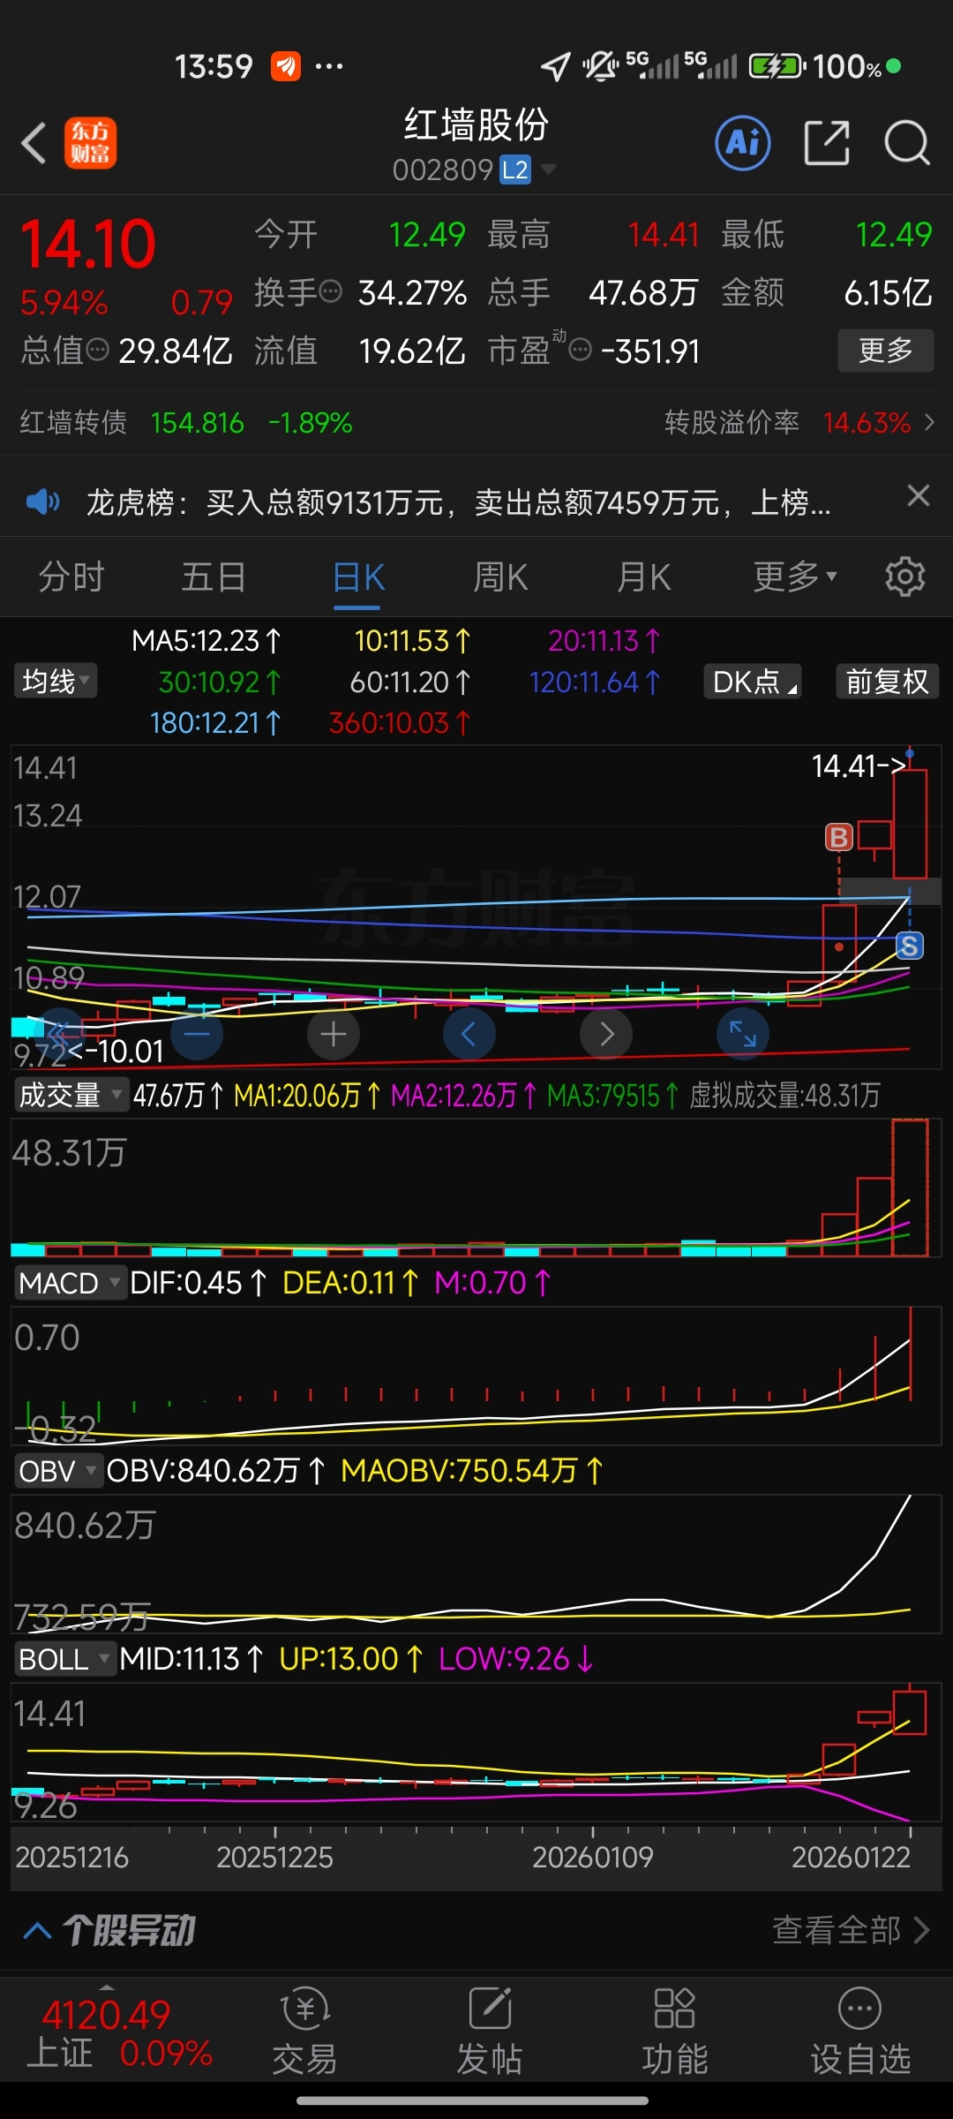Tap 360:10.03 moving average value
The width and height of the screenshot is (953, 2119).
[399, 722]
